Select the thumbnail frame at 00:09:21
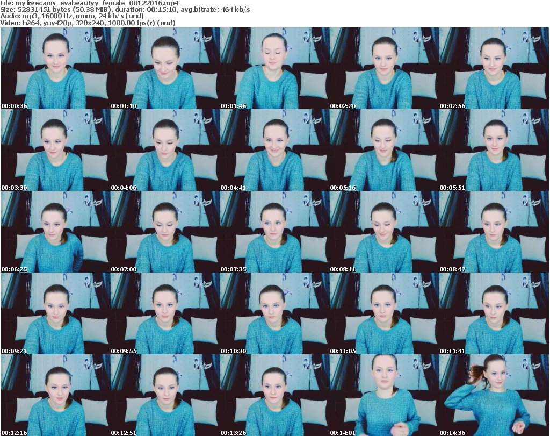Image resolution: width=550 pixels, height=436 pixels. [x=55, y=313]
